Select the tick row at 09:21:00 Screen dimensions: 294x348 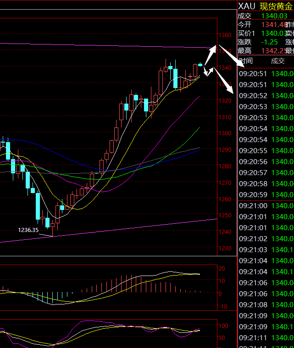266,206
